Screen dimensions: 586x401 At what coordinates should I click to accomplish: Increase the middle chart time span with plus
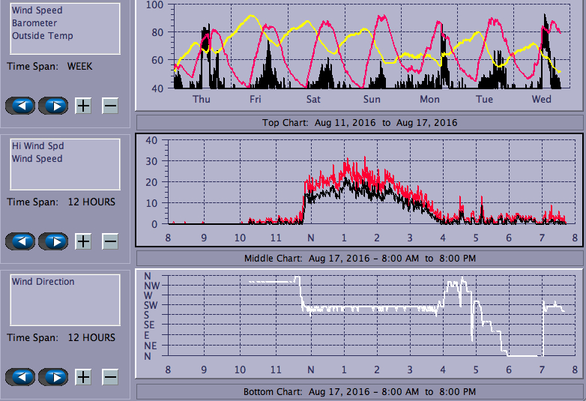click(x=83, y=241)
